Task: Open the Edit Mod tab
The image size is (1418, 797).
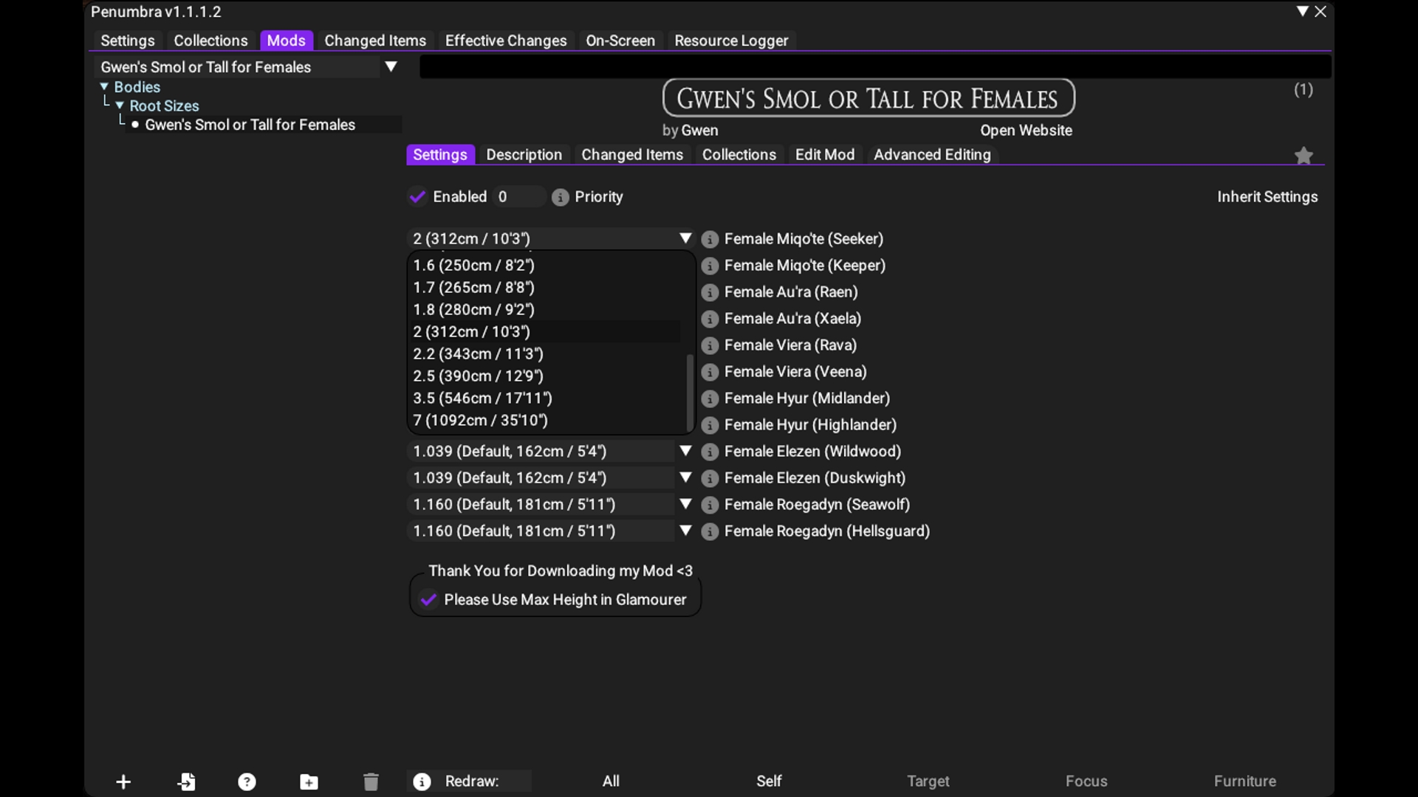Action: point(825,155)
